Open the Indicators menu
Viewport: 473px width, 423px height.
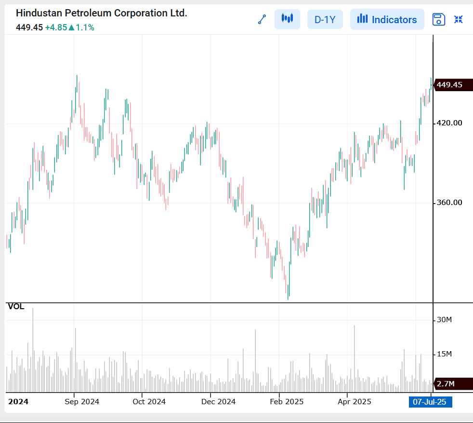click(387, 20)
